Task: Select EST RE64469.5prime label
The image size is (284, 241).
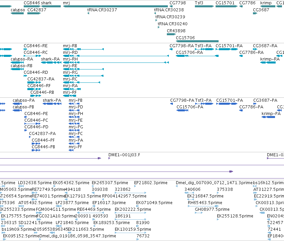Action: click(x=94, y=209)
